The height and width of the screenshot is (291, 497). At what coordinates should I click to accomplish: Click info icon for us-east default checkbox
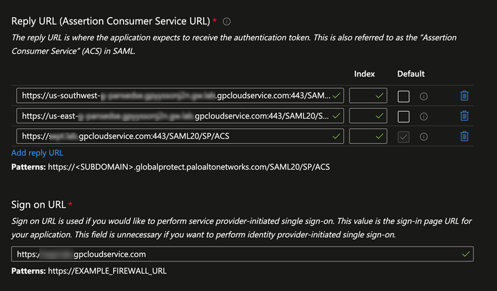coord(424,116)
